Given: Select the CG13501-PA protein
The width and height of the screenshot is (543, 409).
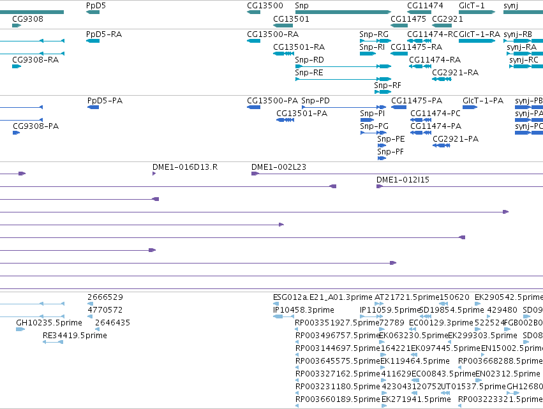Looking at the screenshot, I should (x=285, y=120).
